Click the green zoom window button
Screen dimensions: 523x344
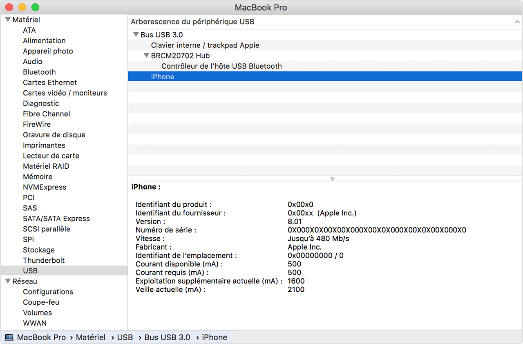coord(35,7)
